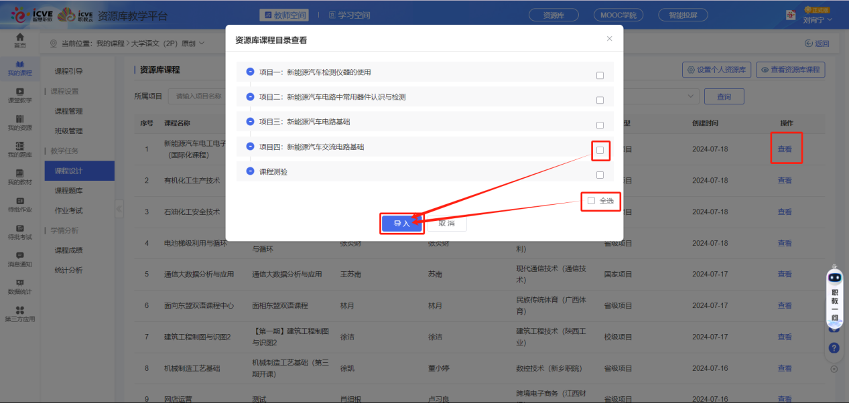Click the 首页 home icon in sidebar
849x403 pixels.
click(x=20, y=37)
